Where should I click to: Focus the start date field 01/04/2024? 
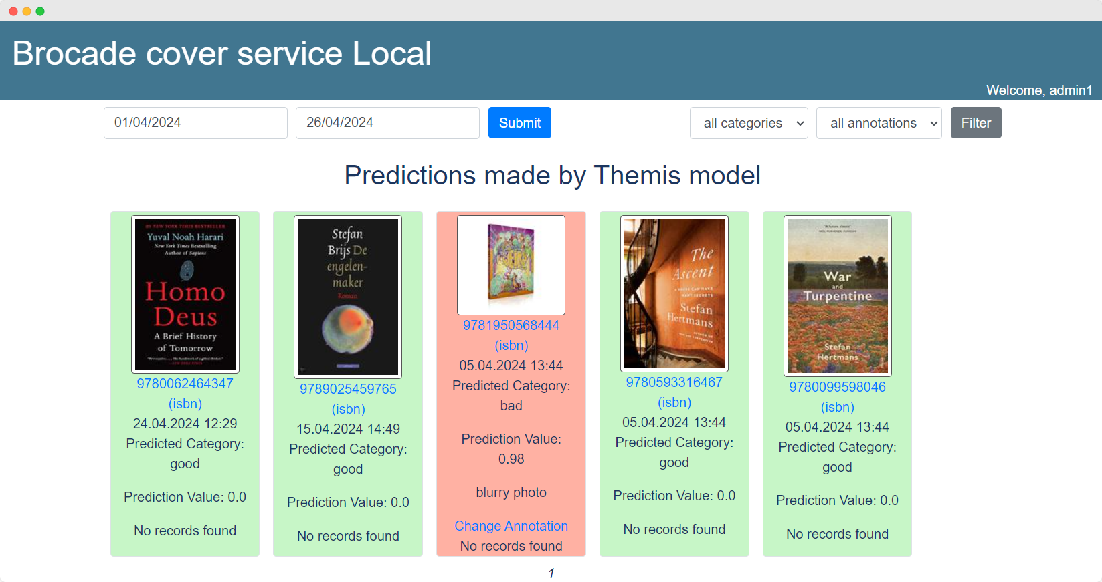[x=195, y=123]
